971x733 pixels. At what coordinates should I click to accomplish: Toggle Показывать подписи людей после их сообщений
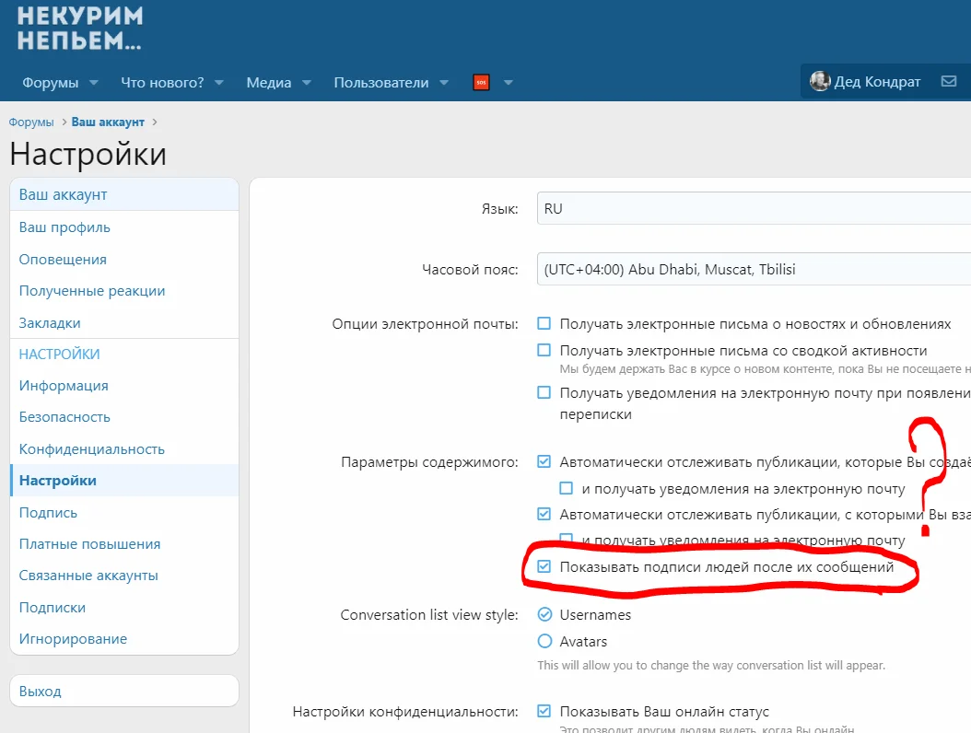point(544,566)
